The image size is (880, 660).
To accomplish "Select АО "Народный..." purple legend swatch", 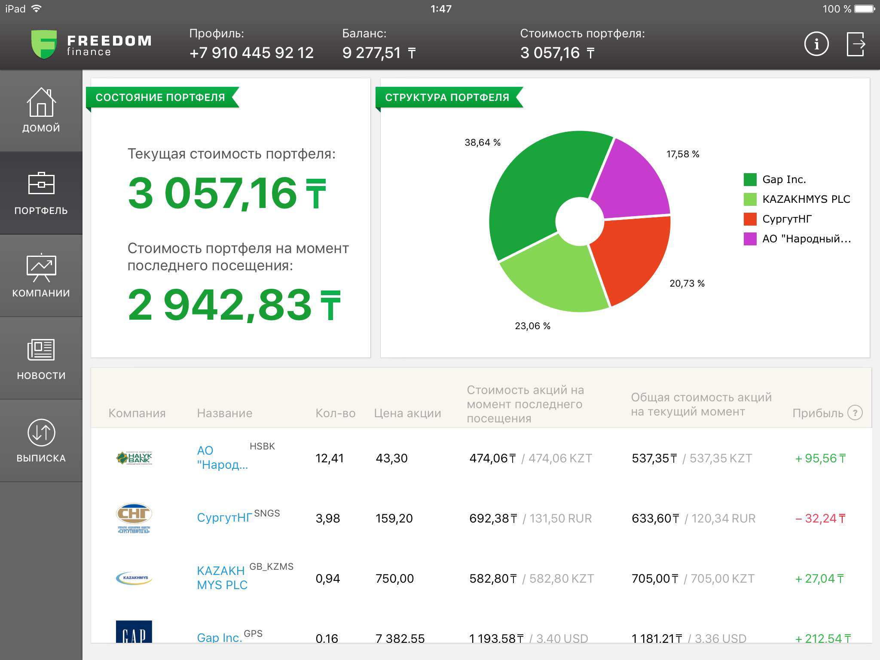I will [x=750, y=239].
